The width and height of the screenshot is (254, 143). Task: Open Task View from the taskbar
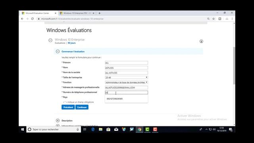click(85, 129)
